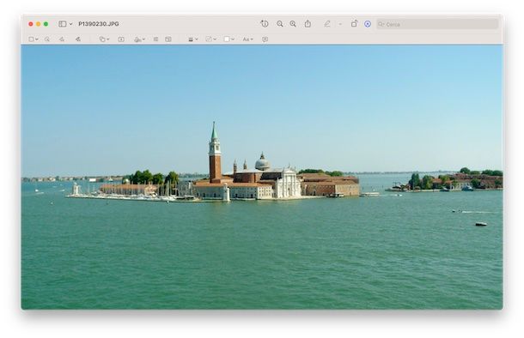This screenshot has height=338, width=524.
Task: Open the Sign signature menu
Action: coord(139,39)
